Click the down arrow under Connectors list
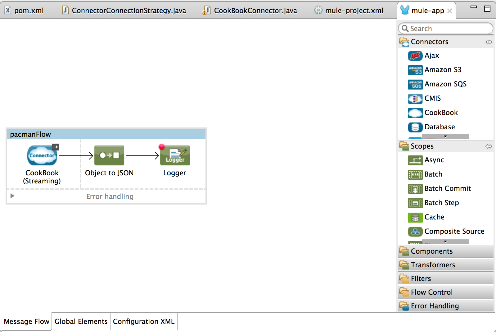496x332 pixels. pyautogui.click(x=446, y=136)
